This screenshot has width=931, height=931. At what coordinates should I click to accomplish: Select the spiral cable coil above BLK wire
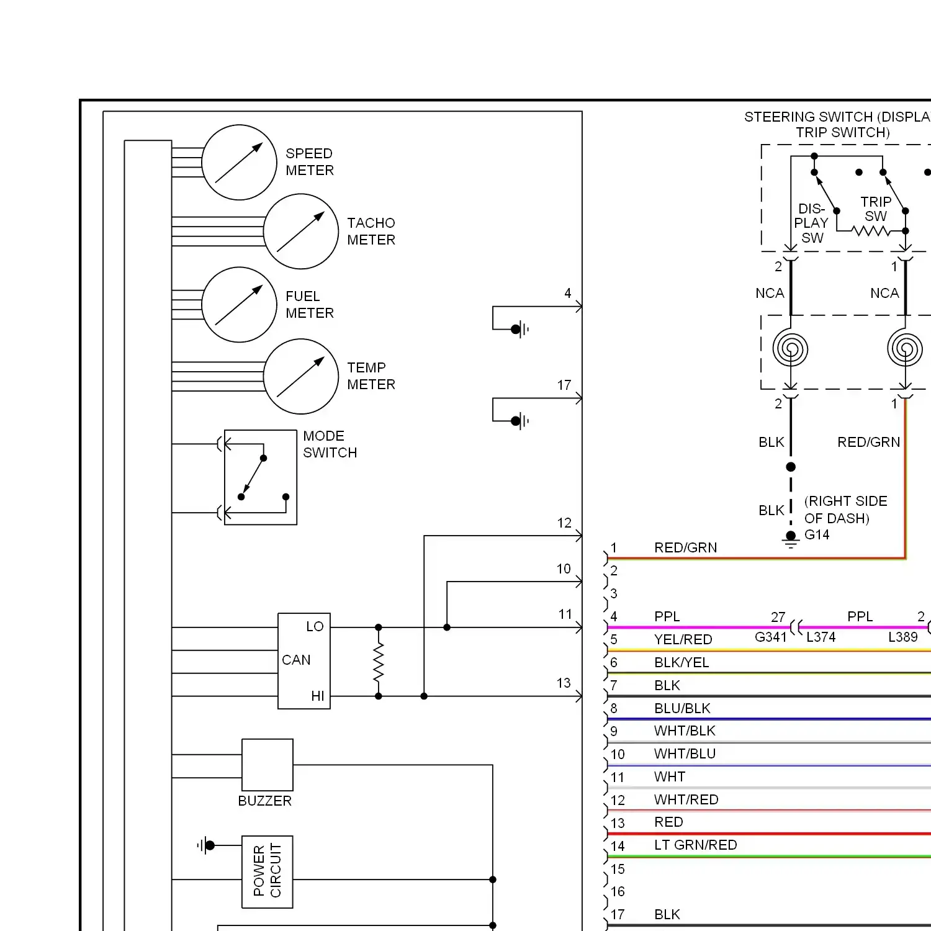(790, 348)
